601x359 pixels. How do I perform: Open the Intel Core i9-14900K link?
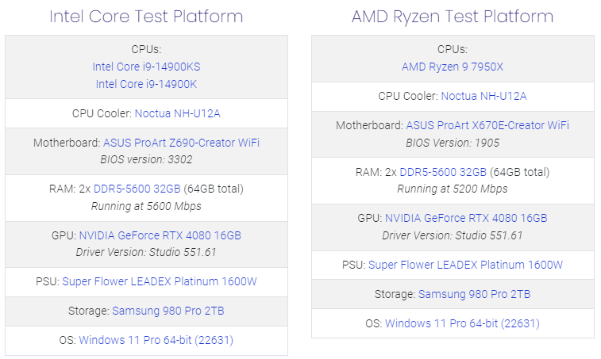pos(146,84)
